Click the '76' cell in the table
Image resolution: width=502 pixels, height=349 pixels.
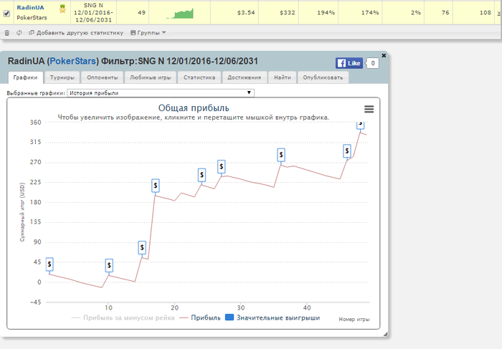438,12
